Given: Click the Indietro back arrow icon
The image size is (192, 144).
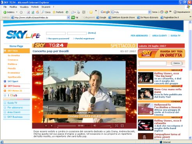Looking at the screenshot, I should 5,12.
